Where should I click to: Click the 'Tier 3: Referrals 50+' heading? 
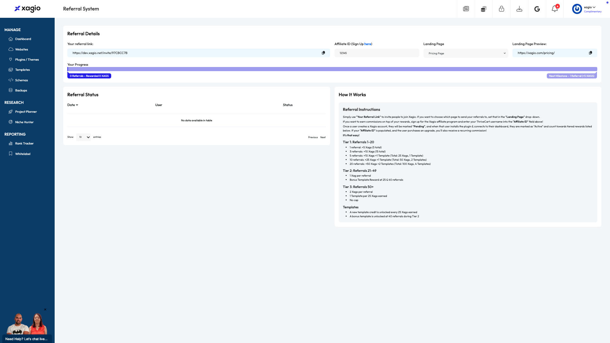click(358, 187)
